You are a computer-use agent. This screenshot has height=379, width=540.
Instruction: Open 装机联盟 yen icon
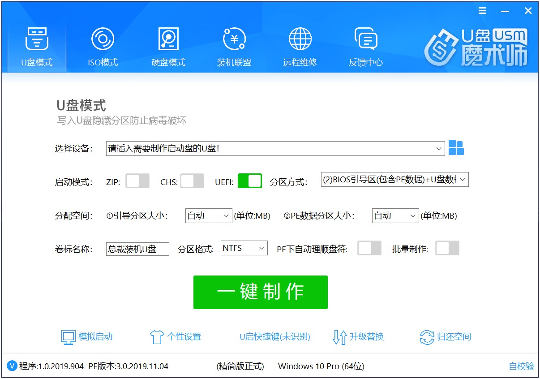pyautogui.click(x=234, y=39)
